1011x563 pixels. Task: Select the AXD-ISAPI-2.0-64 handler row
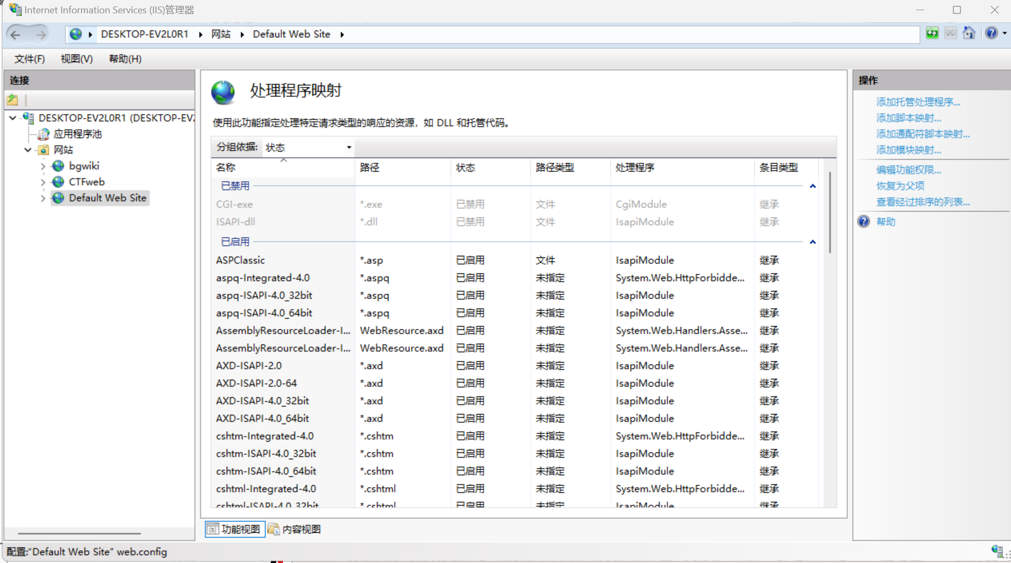514,384
